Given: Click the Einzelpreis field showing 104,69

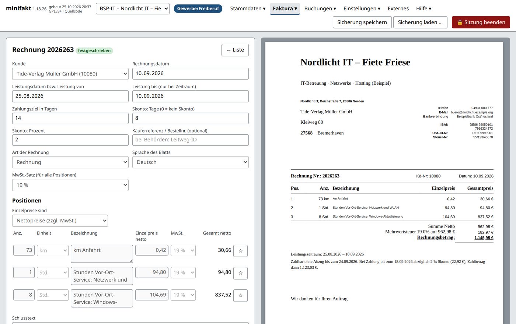Looking at the screenshot, I should click(152, 295).
